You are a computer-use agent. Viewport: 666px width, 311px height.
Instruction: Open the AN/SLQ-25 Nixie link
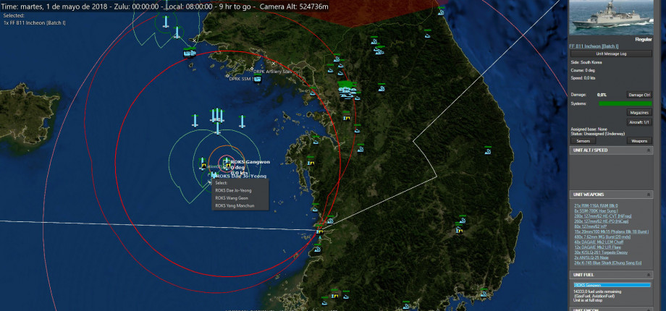[591, 257]
